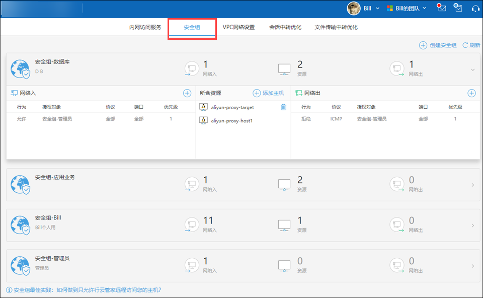Open the task checklist icon in header
Screen dimensions: 483x298
pyautogui.click(x=458, y=8)
